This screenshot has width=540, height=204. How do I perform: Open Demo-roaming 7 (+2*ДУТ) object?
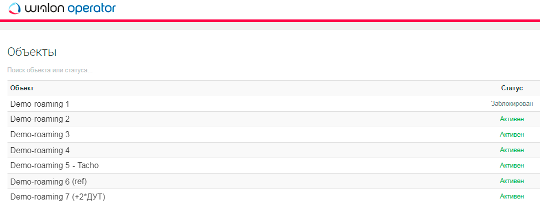point(57,197)
